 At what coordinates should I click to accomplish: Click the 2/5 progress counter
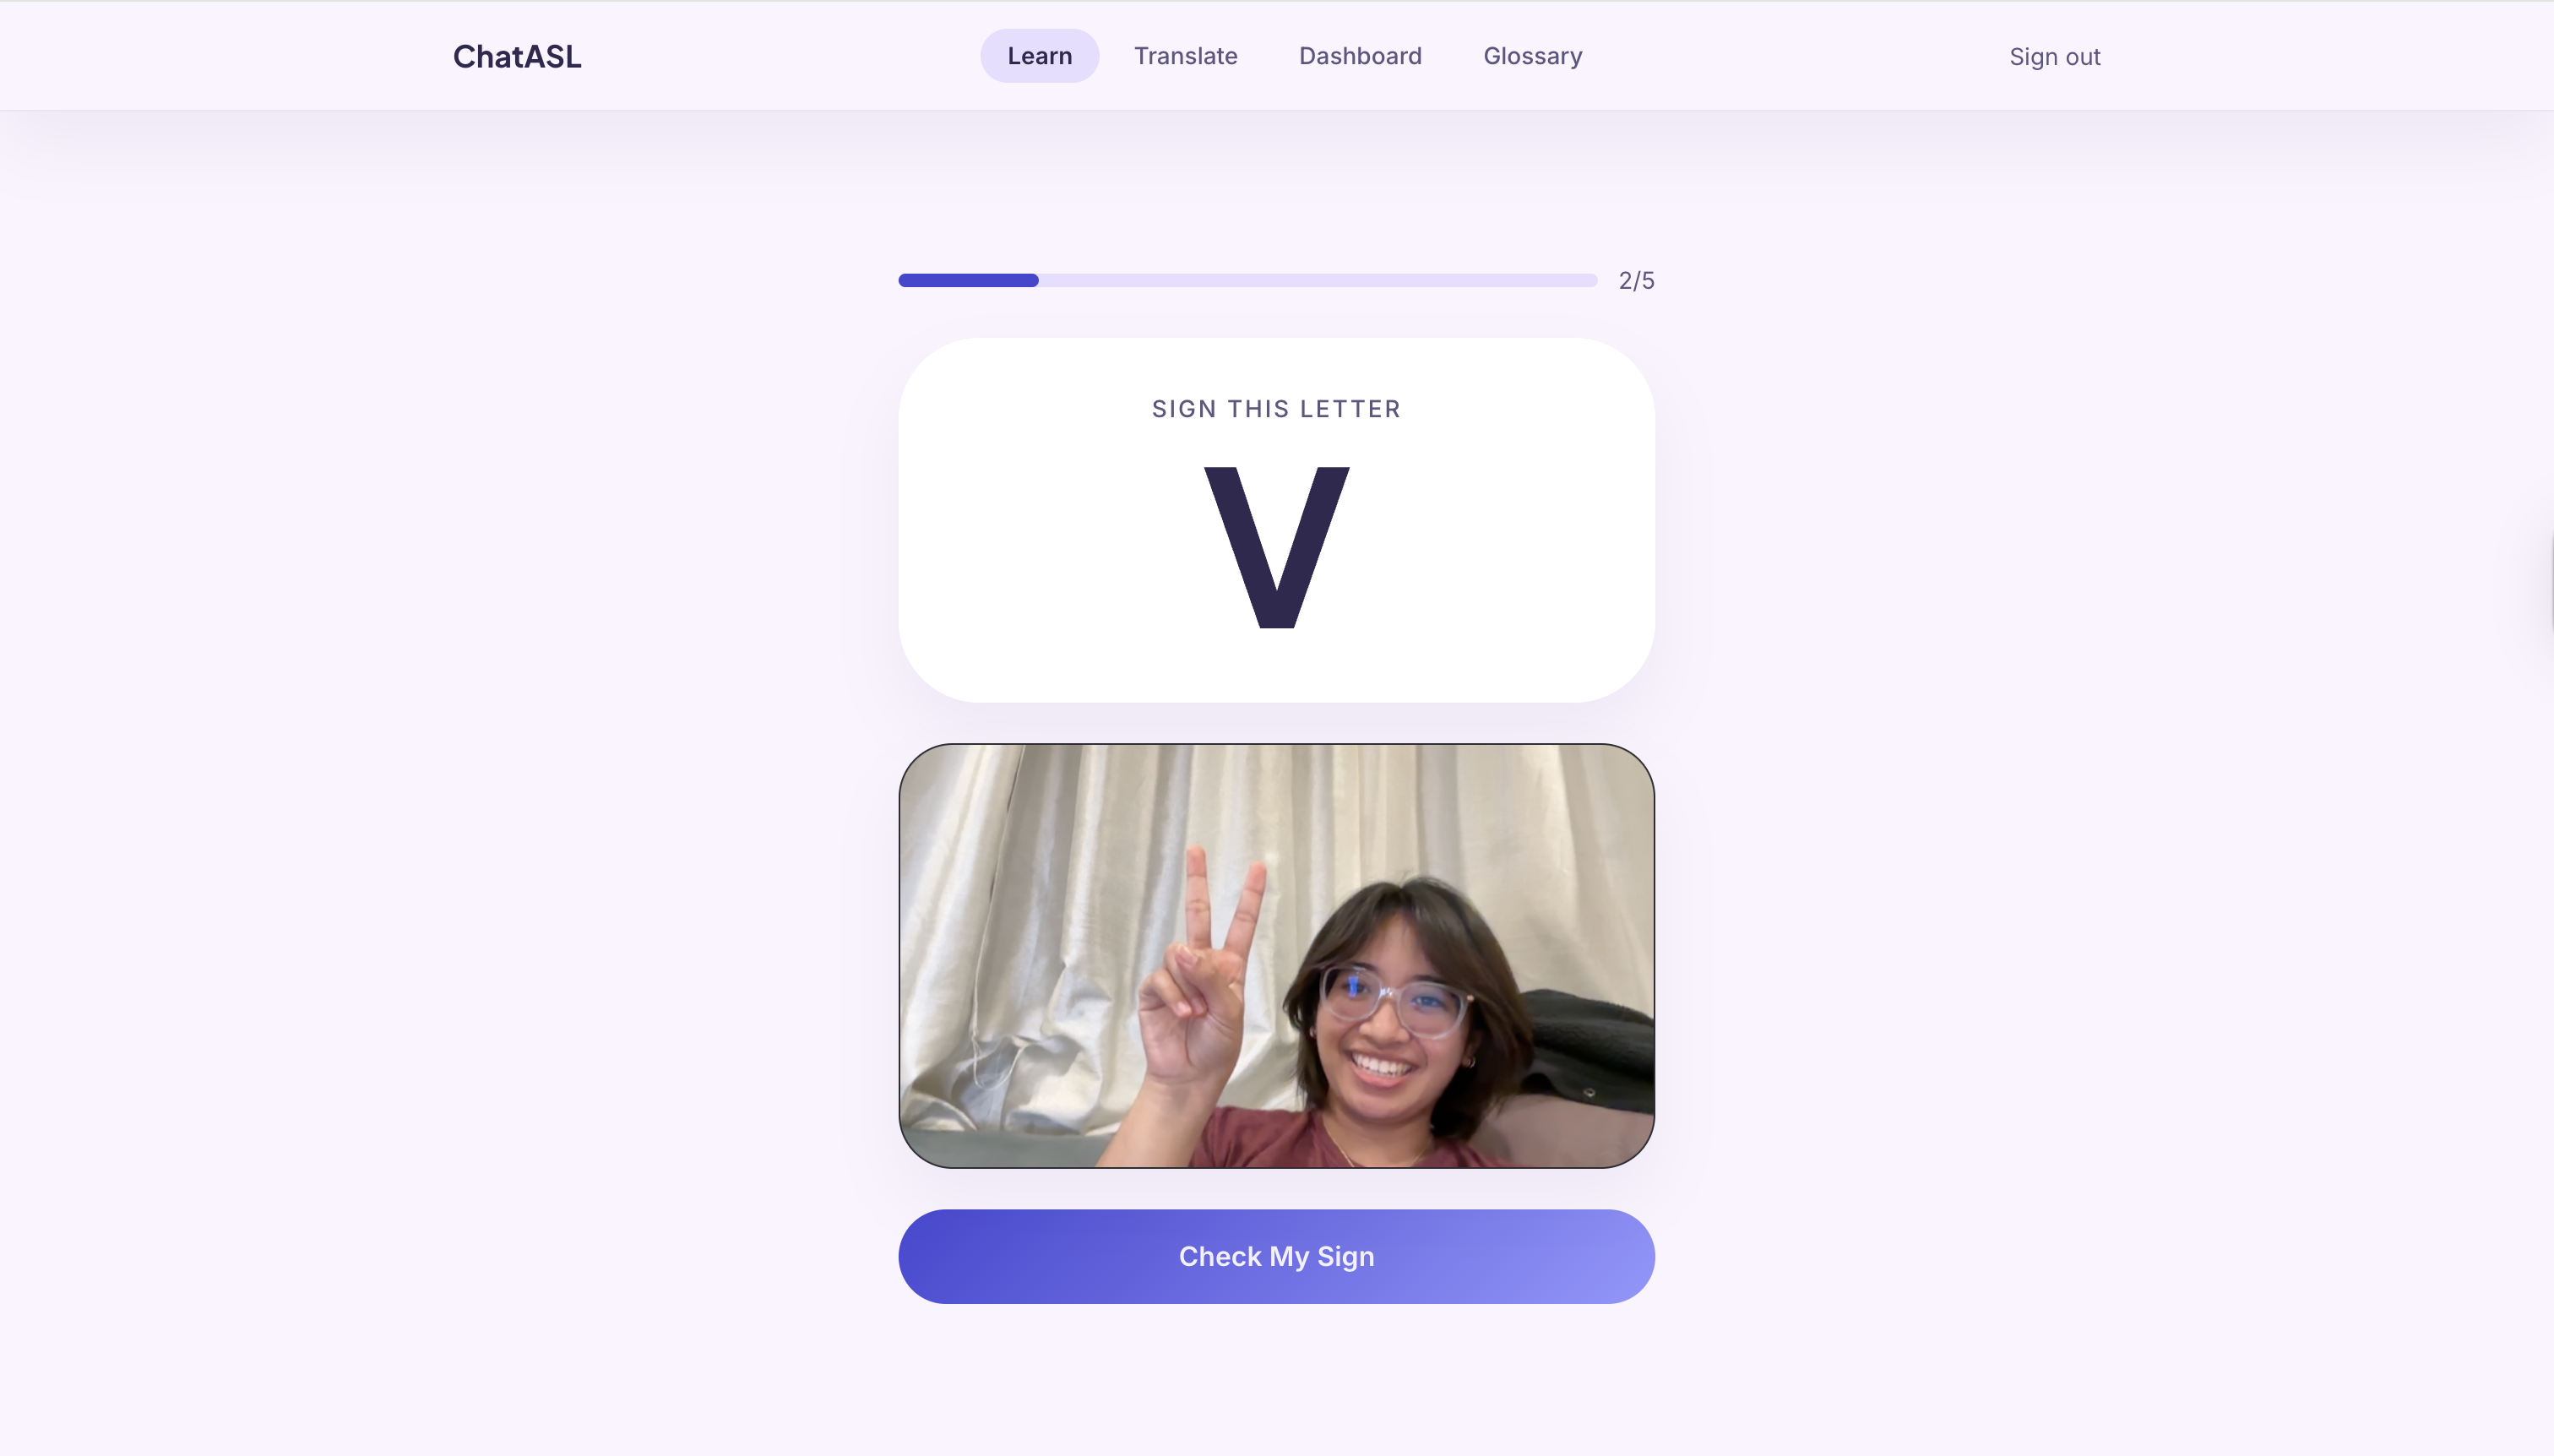pos(1636,281)
